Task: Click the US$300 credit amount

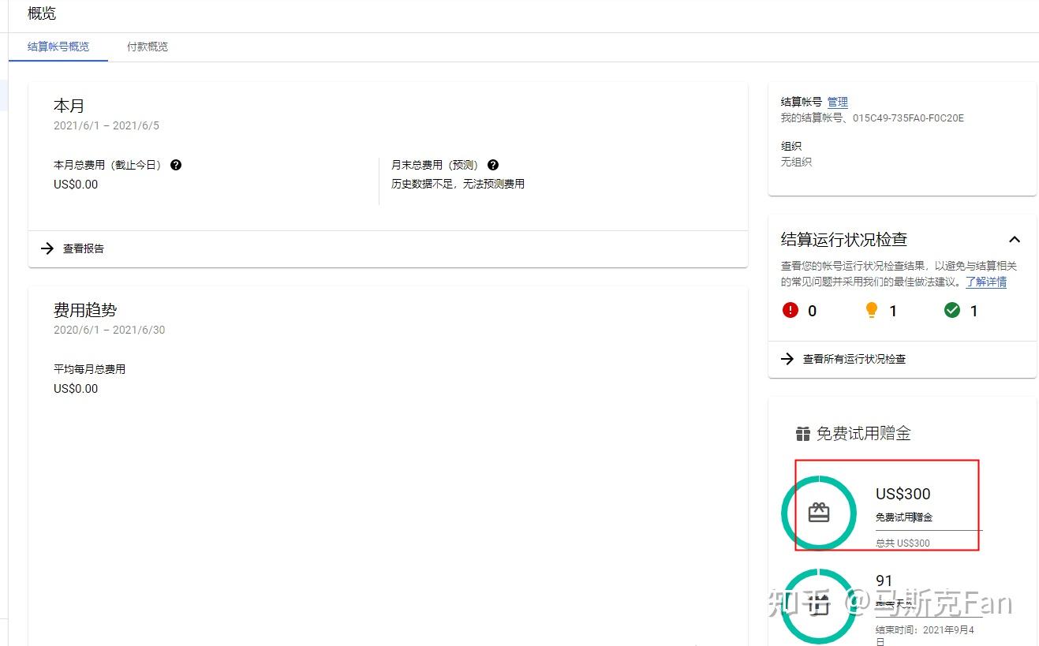Action: pos(903,494)
